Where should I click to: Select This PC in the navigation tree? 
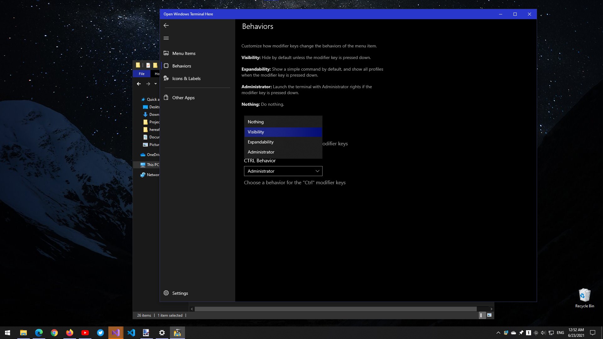click(x=153, y=165)
